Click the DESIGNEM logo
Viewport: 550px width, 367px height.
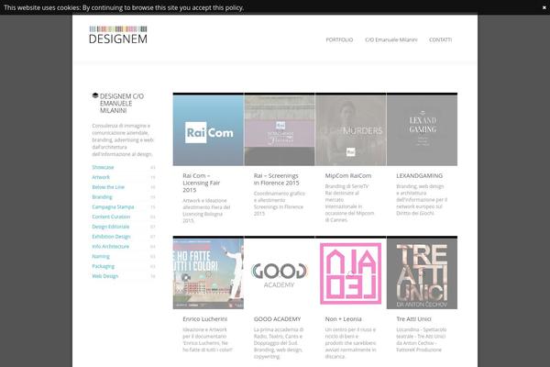pos(118,35)
